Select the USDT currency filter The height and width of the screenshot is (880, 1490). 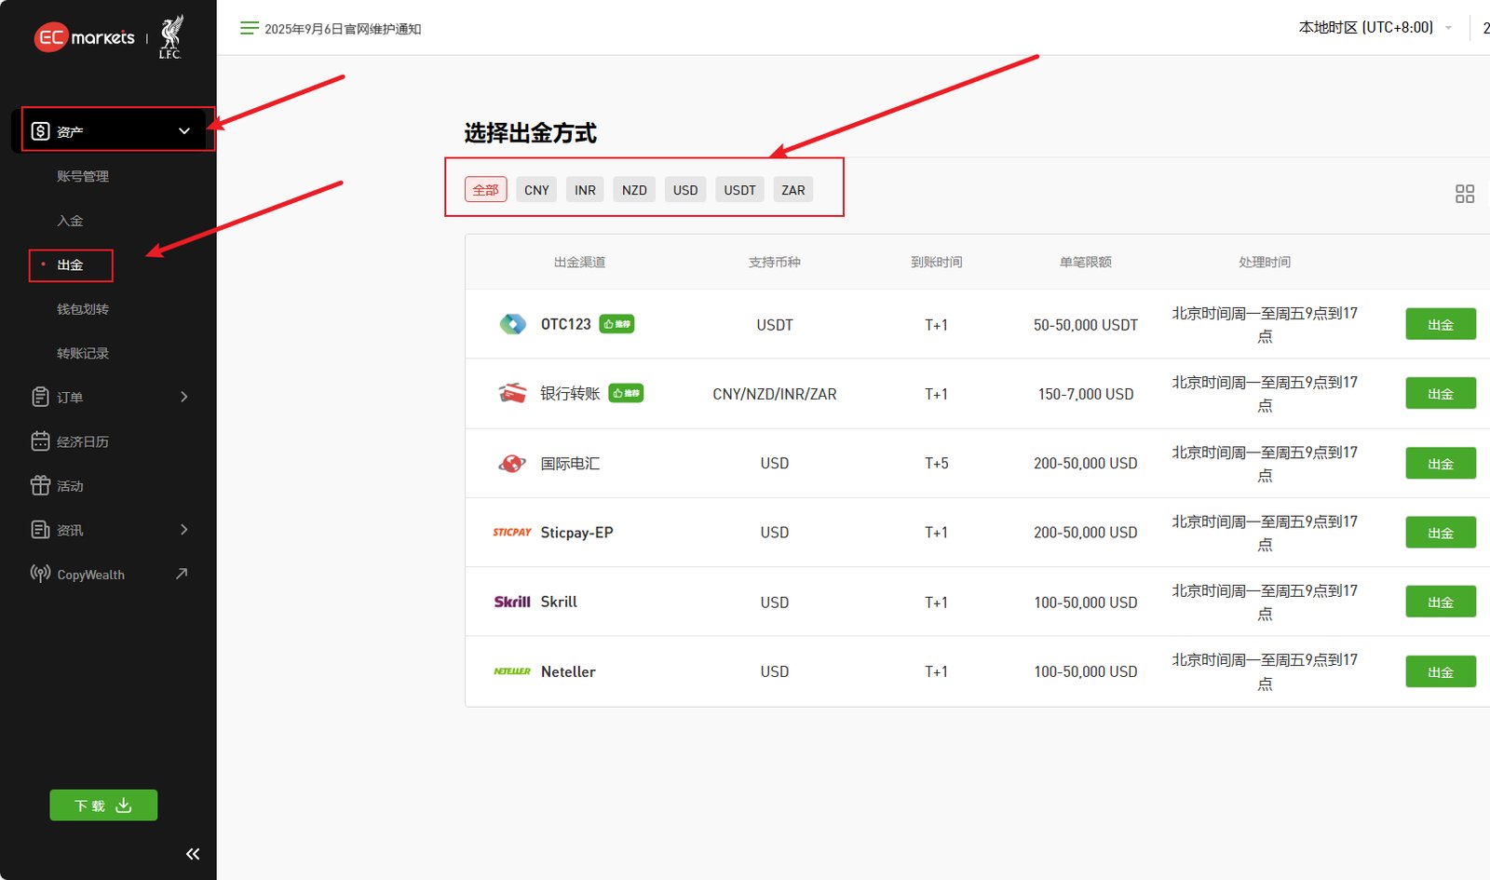(738, 189)
